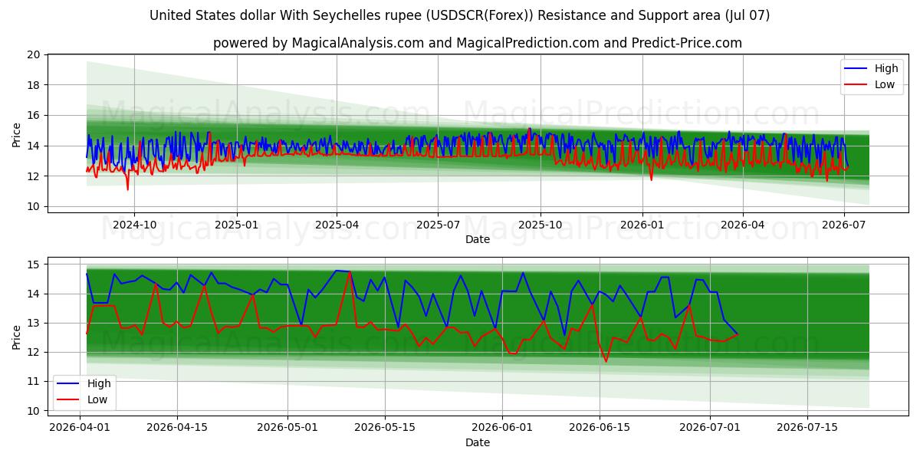Click the 'Date' axis label under upper chart
The width and height of the screenshot is (920, 460).
(478, 239)
